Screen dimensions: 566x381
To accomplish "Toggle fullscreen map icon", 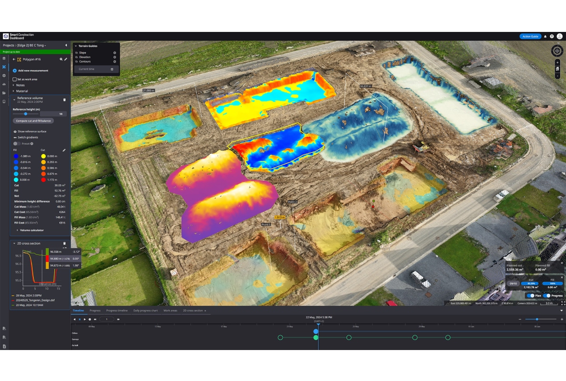I will (563, 303).
